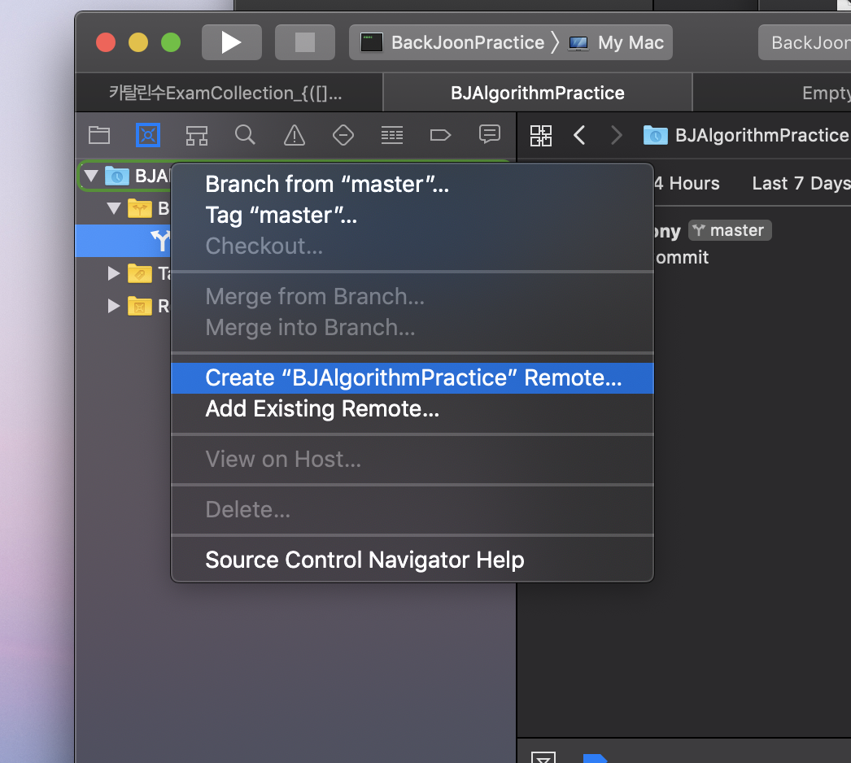Screen dimensions: 851x763
Task: Show the Source Control navigator
Action: (147, 134)
